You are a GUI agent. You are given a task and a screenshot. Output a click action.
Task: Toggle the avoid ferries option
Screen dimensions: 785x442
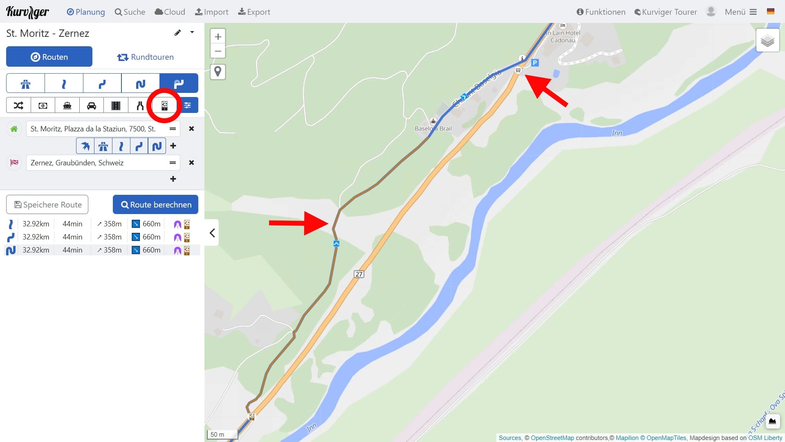(67, 106)
